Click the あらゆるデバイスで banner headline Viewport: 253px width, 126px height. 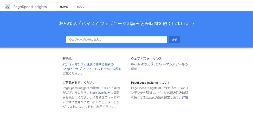126,24
